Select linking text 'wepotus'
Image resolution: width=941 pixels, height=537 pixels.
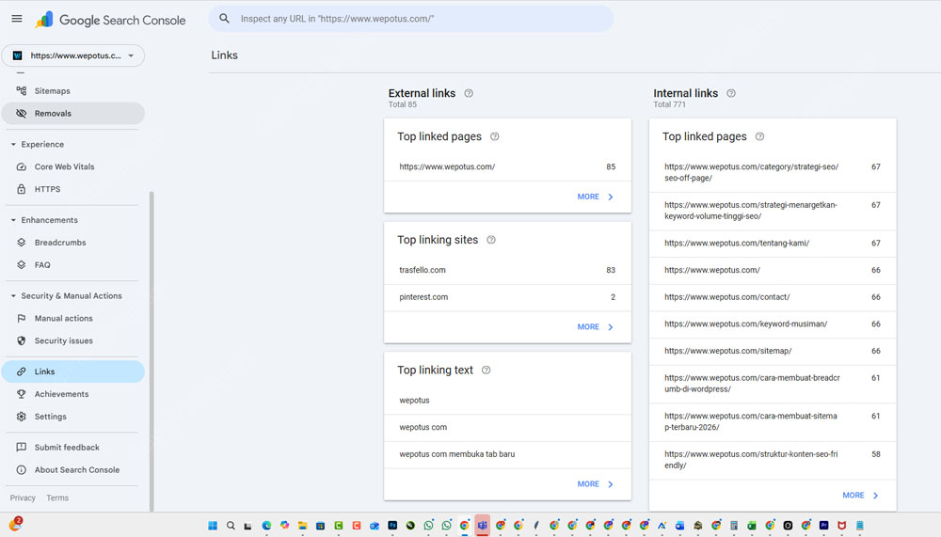pos(508,401)
